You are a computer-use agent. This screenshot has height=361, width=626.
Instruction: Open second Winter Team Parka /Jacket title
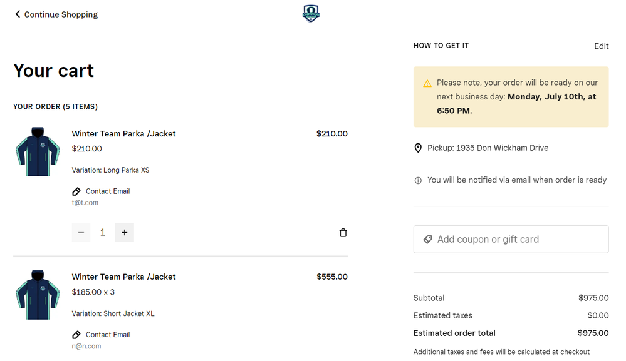point(124,277)
